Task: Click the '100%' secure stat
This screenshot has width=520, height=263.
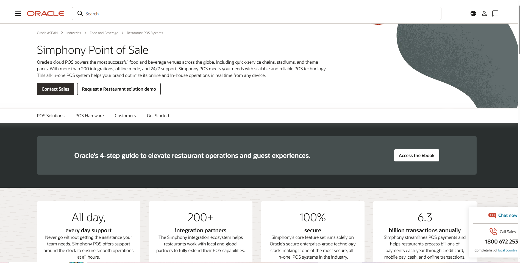Action: pos(313,217)
